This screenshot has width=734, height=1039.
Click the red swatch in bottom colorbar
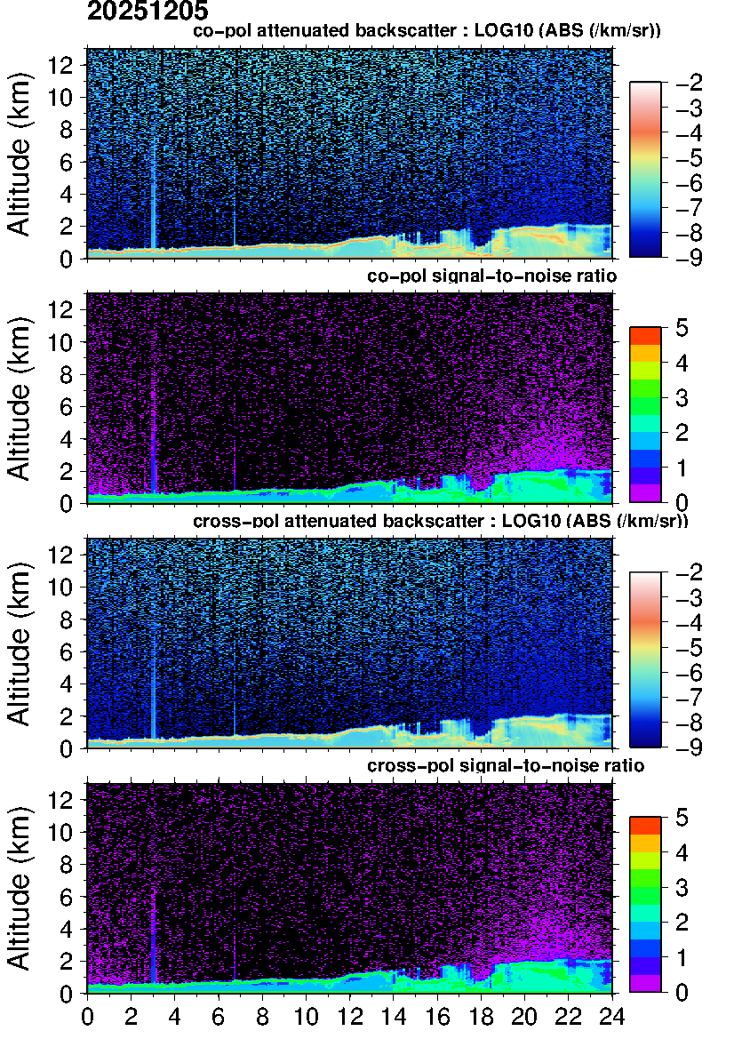[645, 826]
